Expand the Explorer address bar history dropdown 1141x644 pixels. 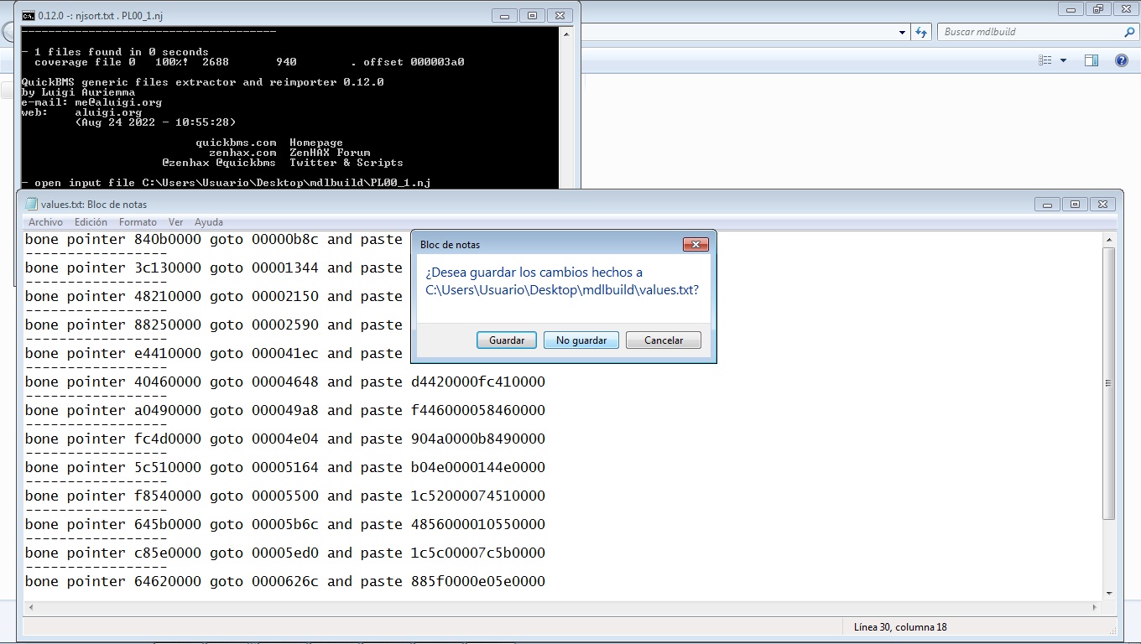[x=902, y=33]
